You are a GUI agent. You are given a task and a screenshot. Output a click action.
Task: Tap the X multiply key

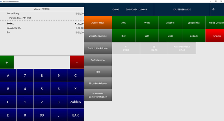pos(76,89)
